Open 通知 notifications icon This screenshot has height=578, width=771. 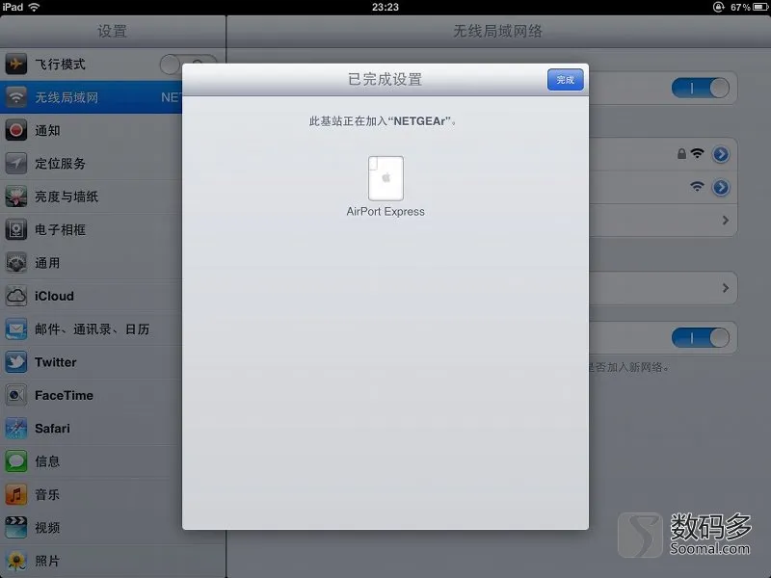coord(15,130)
